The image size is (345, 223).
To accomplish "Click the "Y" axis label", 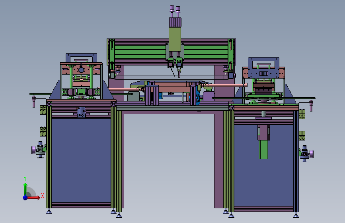I will pos(25,179).
